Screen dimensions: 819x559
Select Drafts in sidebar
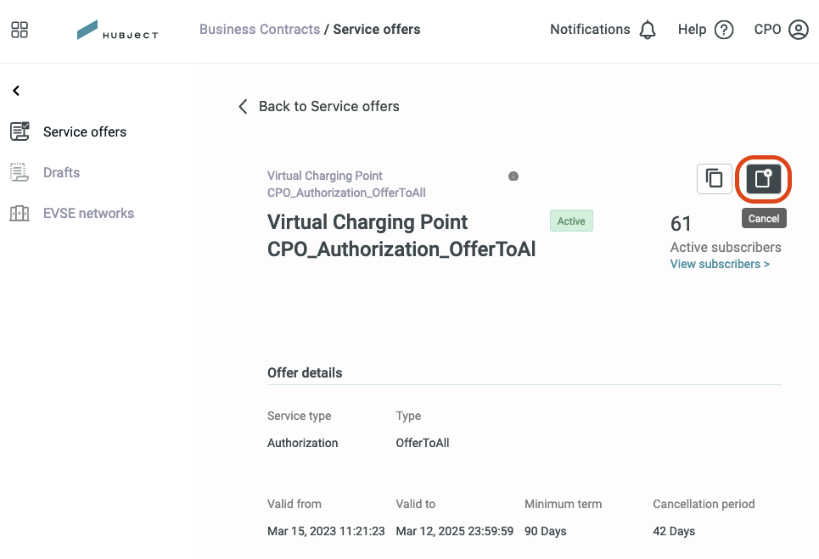click(62, 172)
